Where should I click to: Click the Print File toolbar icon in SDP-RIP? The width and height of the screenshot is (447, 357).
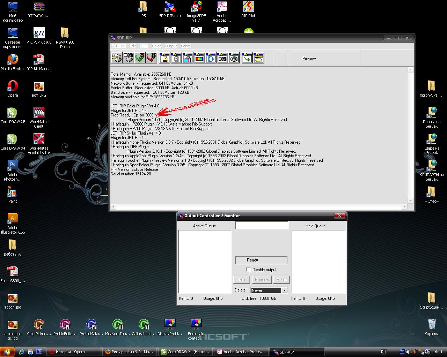click(x=117, y=58)
